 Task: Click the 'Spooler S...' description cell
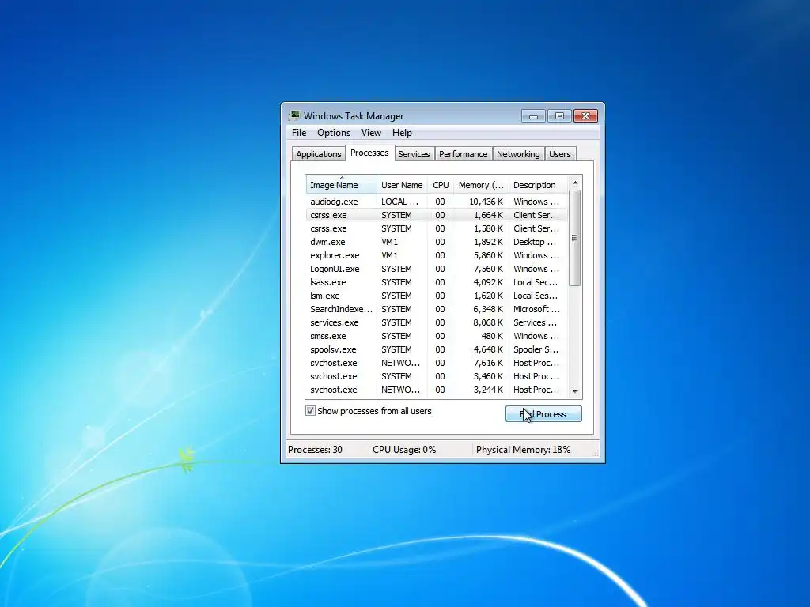(x=536, y=349)
